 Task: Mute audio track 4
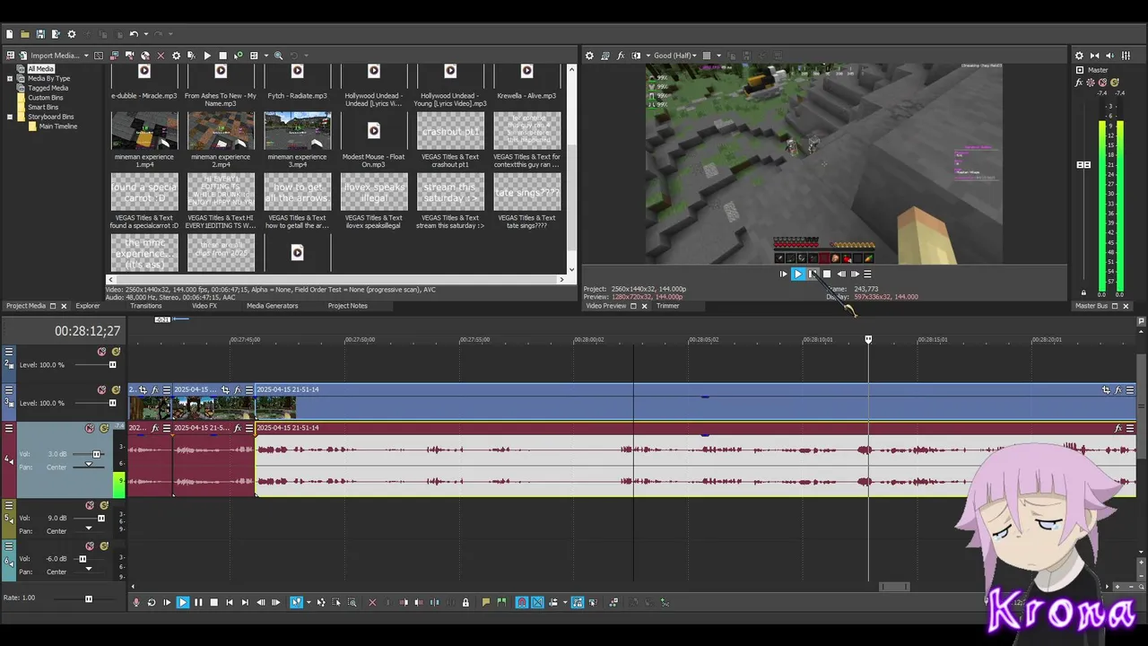coord(89,428)
